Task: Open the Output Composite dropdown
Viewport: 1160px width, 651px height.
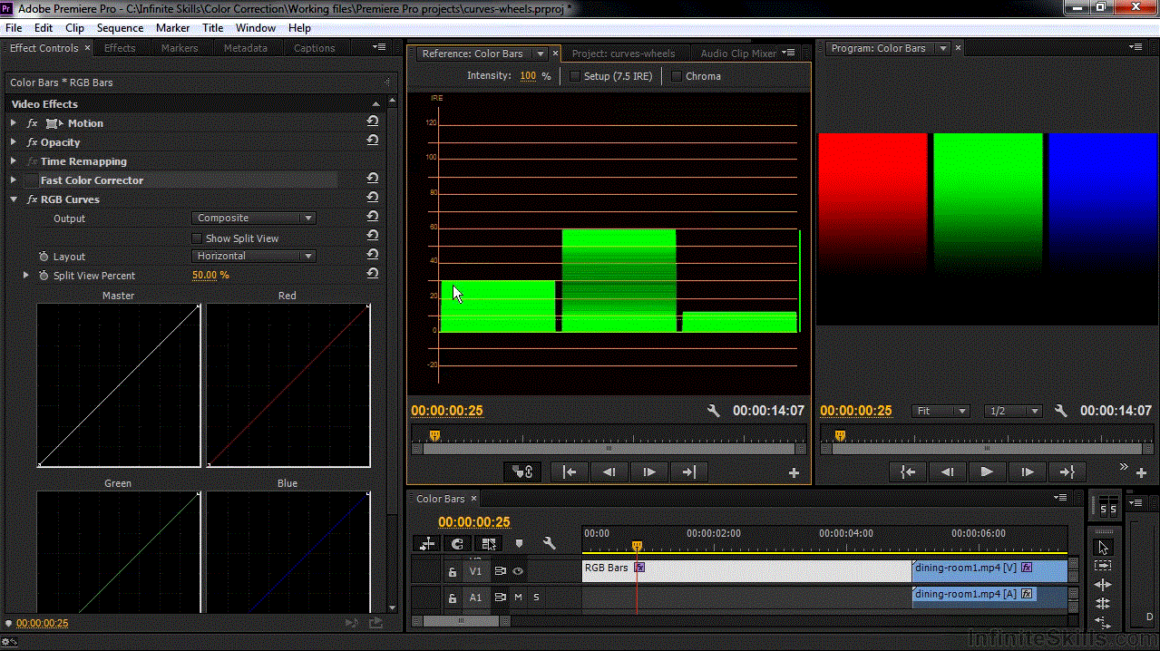Action: point(254,218)
